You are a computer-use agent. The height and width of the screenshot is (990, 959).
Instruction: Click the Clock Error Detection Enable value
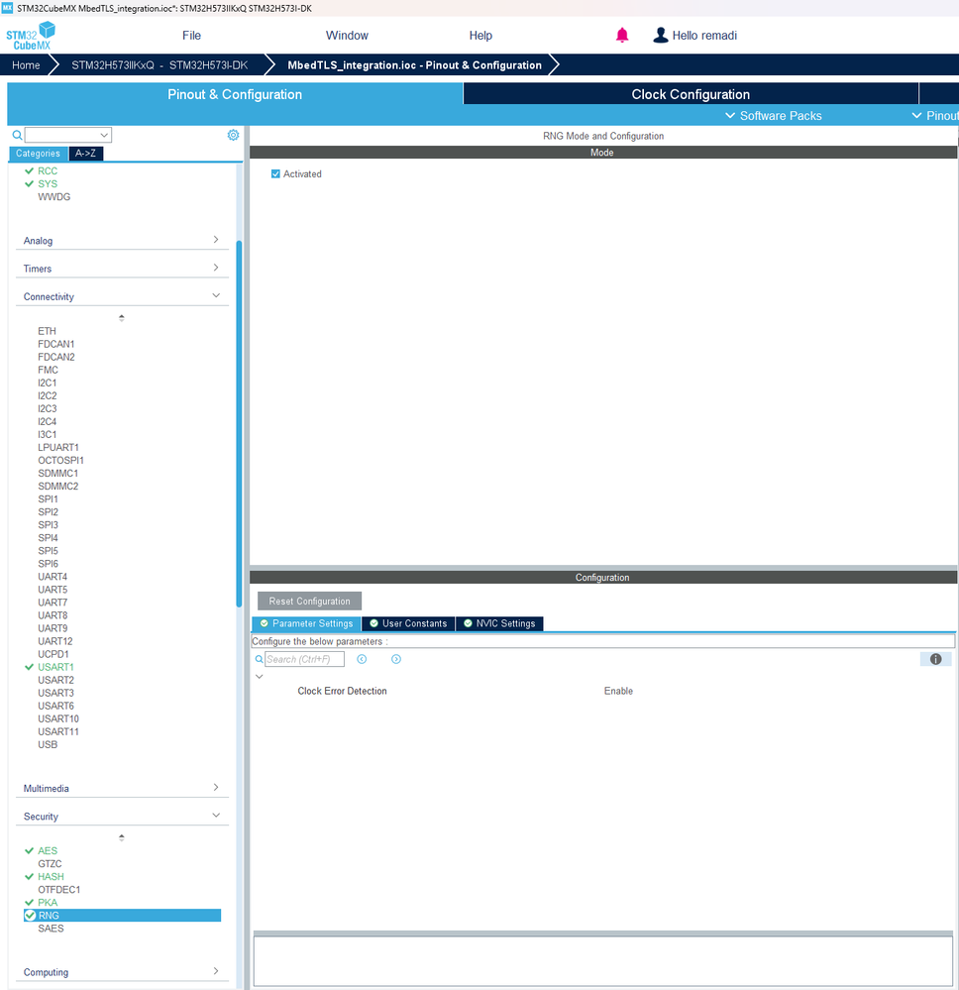click(618, 692)
